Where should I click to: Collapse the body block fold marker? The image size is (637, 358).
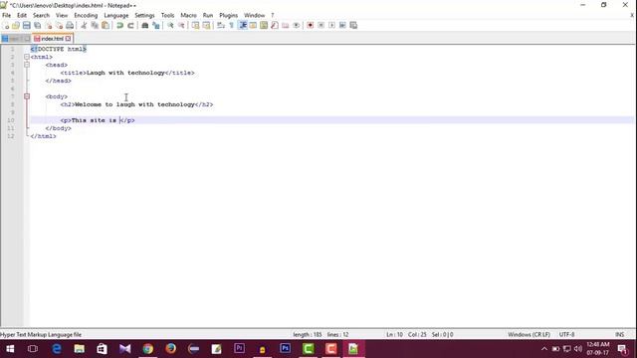point(27,96)
